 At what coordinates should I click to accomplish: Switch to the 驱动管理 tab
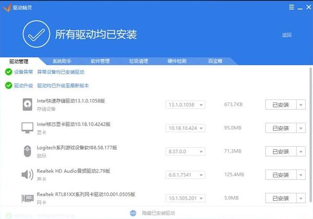point(19,61)
